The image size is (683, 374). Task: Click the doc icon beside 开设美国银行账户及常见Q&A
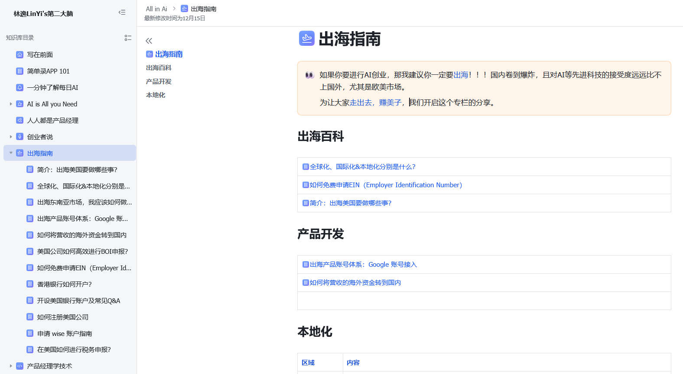pos(30,300)
